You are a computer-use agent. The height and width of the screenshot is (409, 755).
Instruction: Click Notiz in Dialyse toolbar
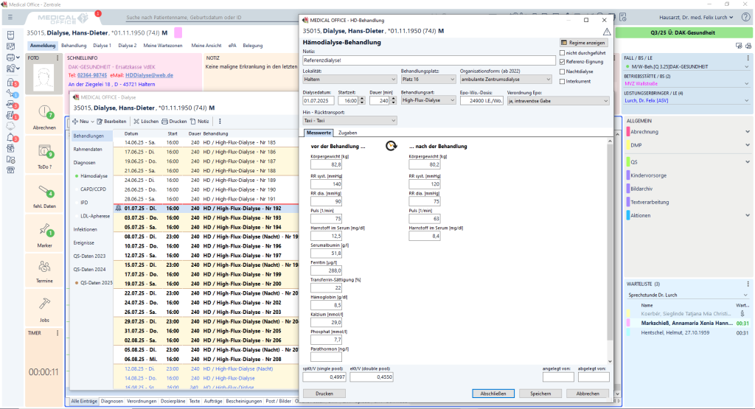coord(200,122)
